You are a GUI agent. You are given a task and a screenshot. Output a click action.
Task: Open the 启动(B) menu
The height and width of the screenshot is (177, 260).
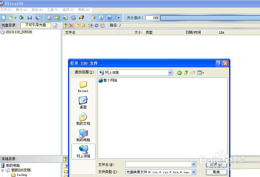(x=37, y=10)
